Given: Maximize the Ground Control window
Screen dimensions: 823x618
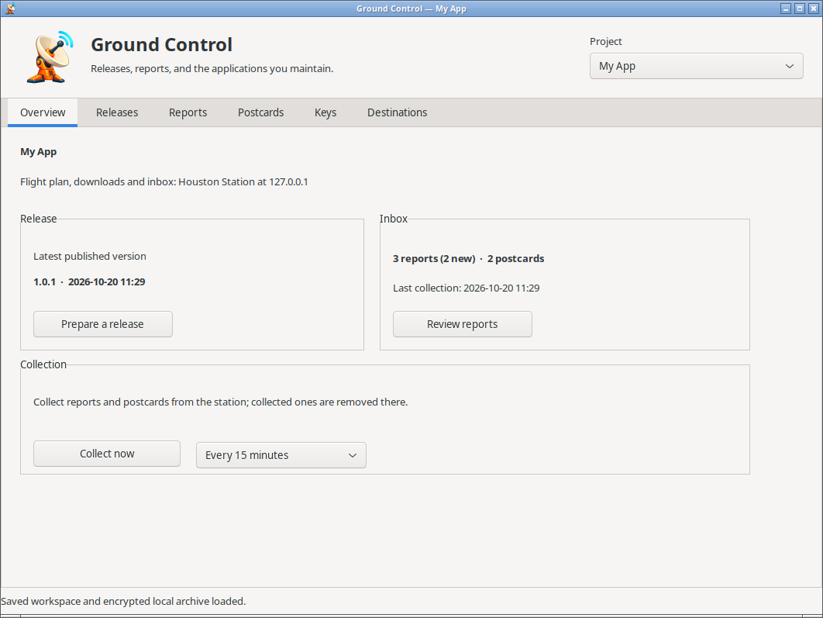Looking at the screenshot, I should click(800, 9).
